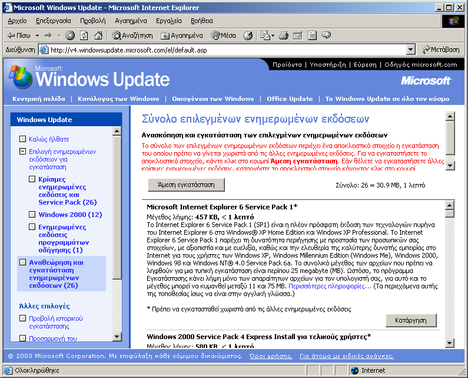Open Το Windows Update σε όλο τον κόσμο

[x=387, y=98]
